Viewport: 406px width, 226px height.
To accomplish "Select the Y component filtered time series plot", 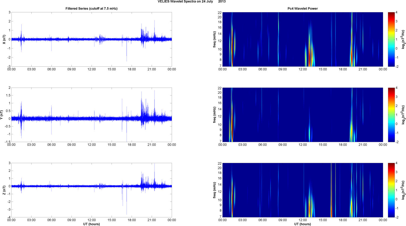I will pos(92,115).
